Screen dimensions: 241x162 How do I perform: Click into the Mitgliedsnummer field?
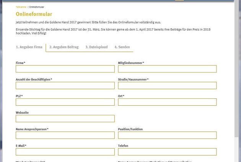click(167, 69)
